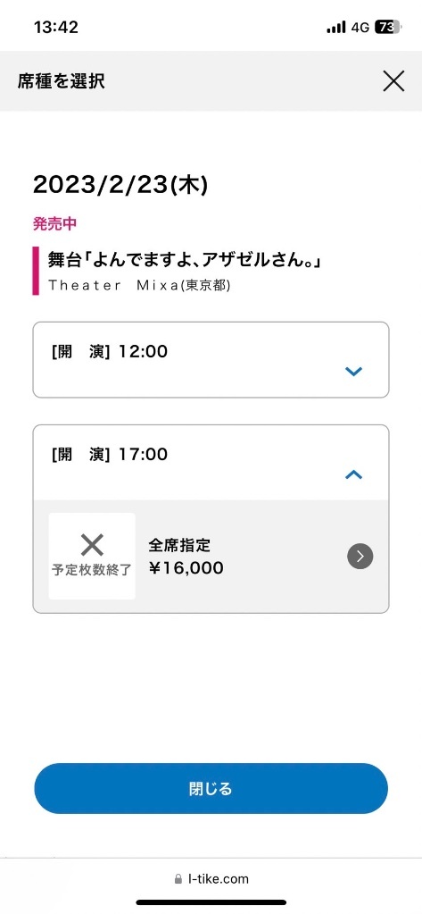Tap the home indicator bar at bottom
The image size is (422, 914).
coord(211,902)
